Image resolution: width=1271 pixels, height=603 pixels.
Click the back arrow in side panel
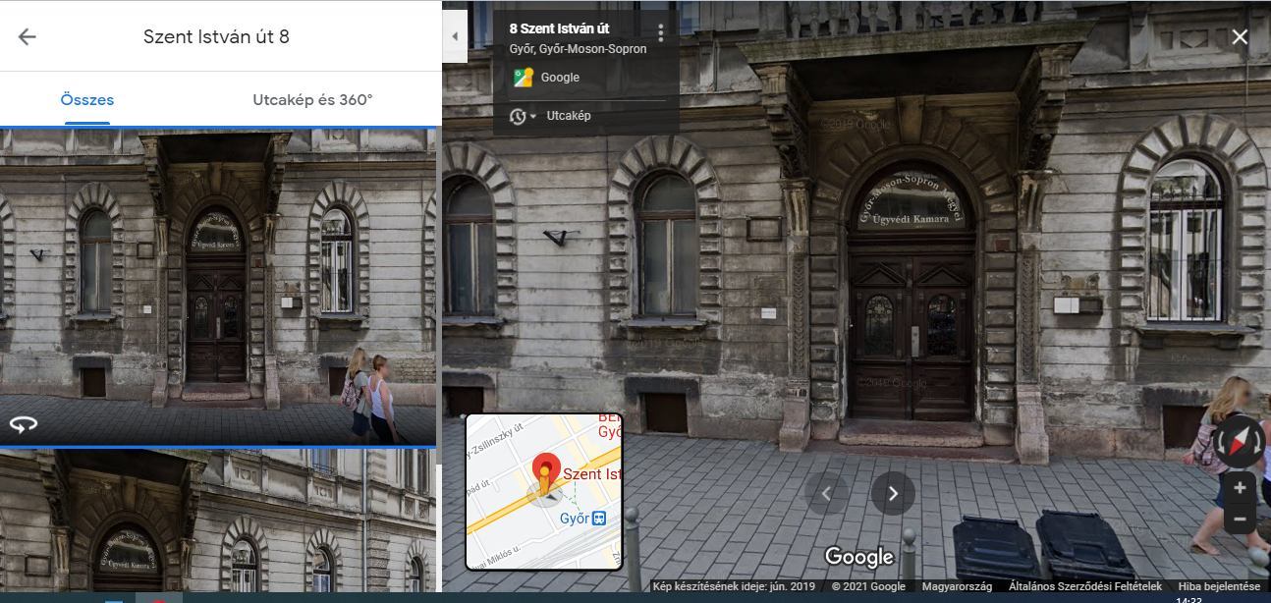(27, 36)
